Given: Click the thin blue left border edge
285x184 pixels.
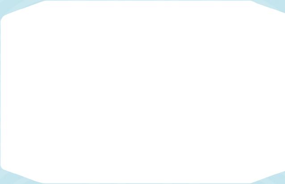Looking at the screenshot, I should (x=0, y=92).
